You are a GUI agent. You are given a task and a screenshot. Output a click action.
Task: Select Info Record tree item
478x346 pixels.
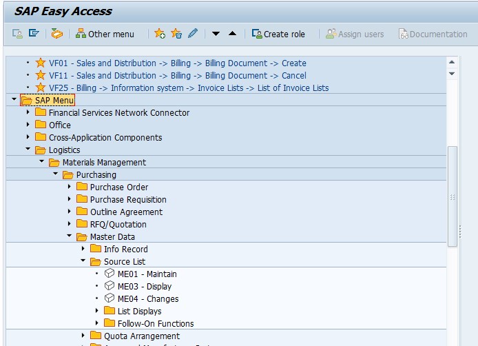tap(126, 250)
